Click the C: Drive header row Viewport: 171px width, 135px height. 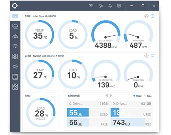[x=88, y=104]
